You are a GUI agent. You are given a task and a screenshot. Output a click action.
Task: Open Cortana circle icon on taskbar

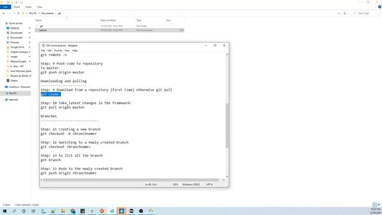[x=24, y=211]
